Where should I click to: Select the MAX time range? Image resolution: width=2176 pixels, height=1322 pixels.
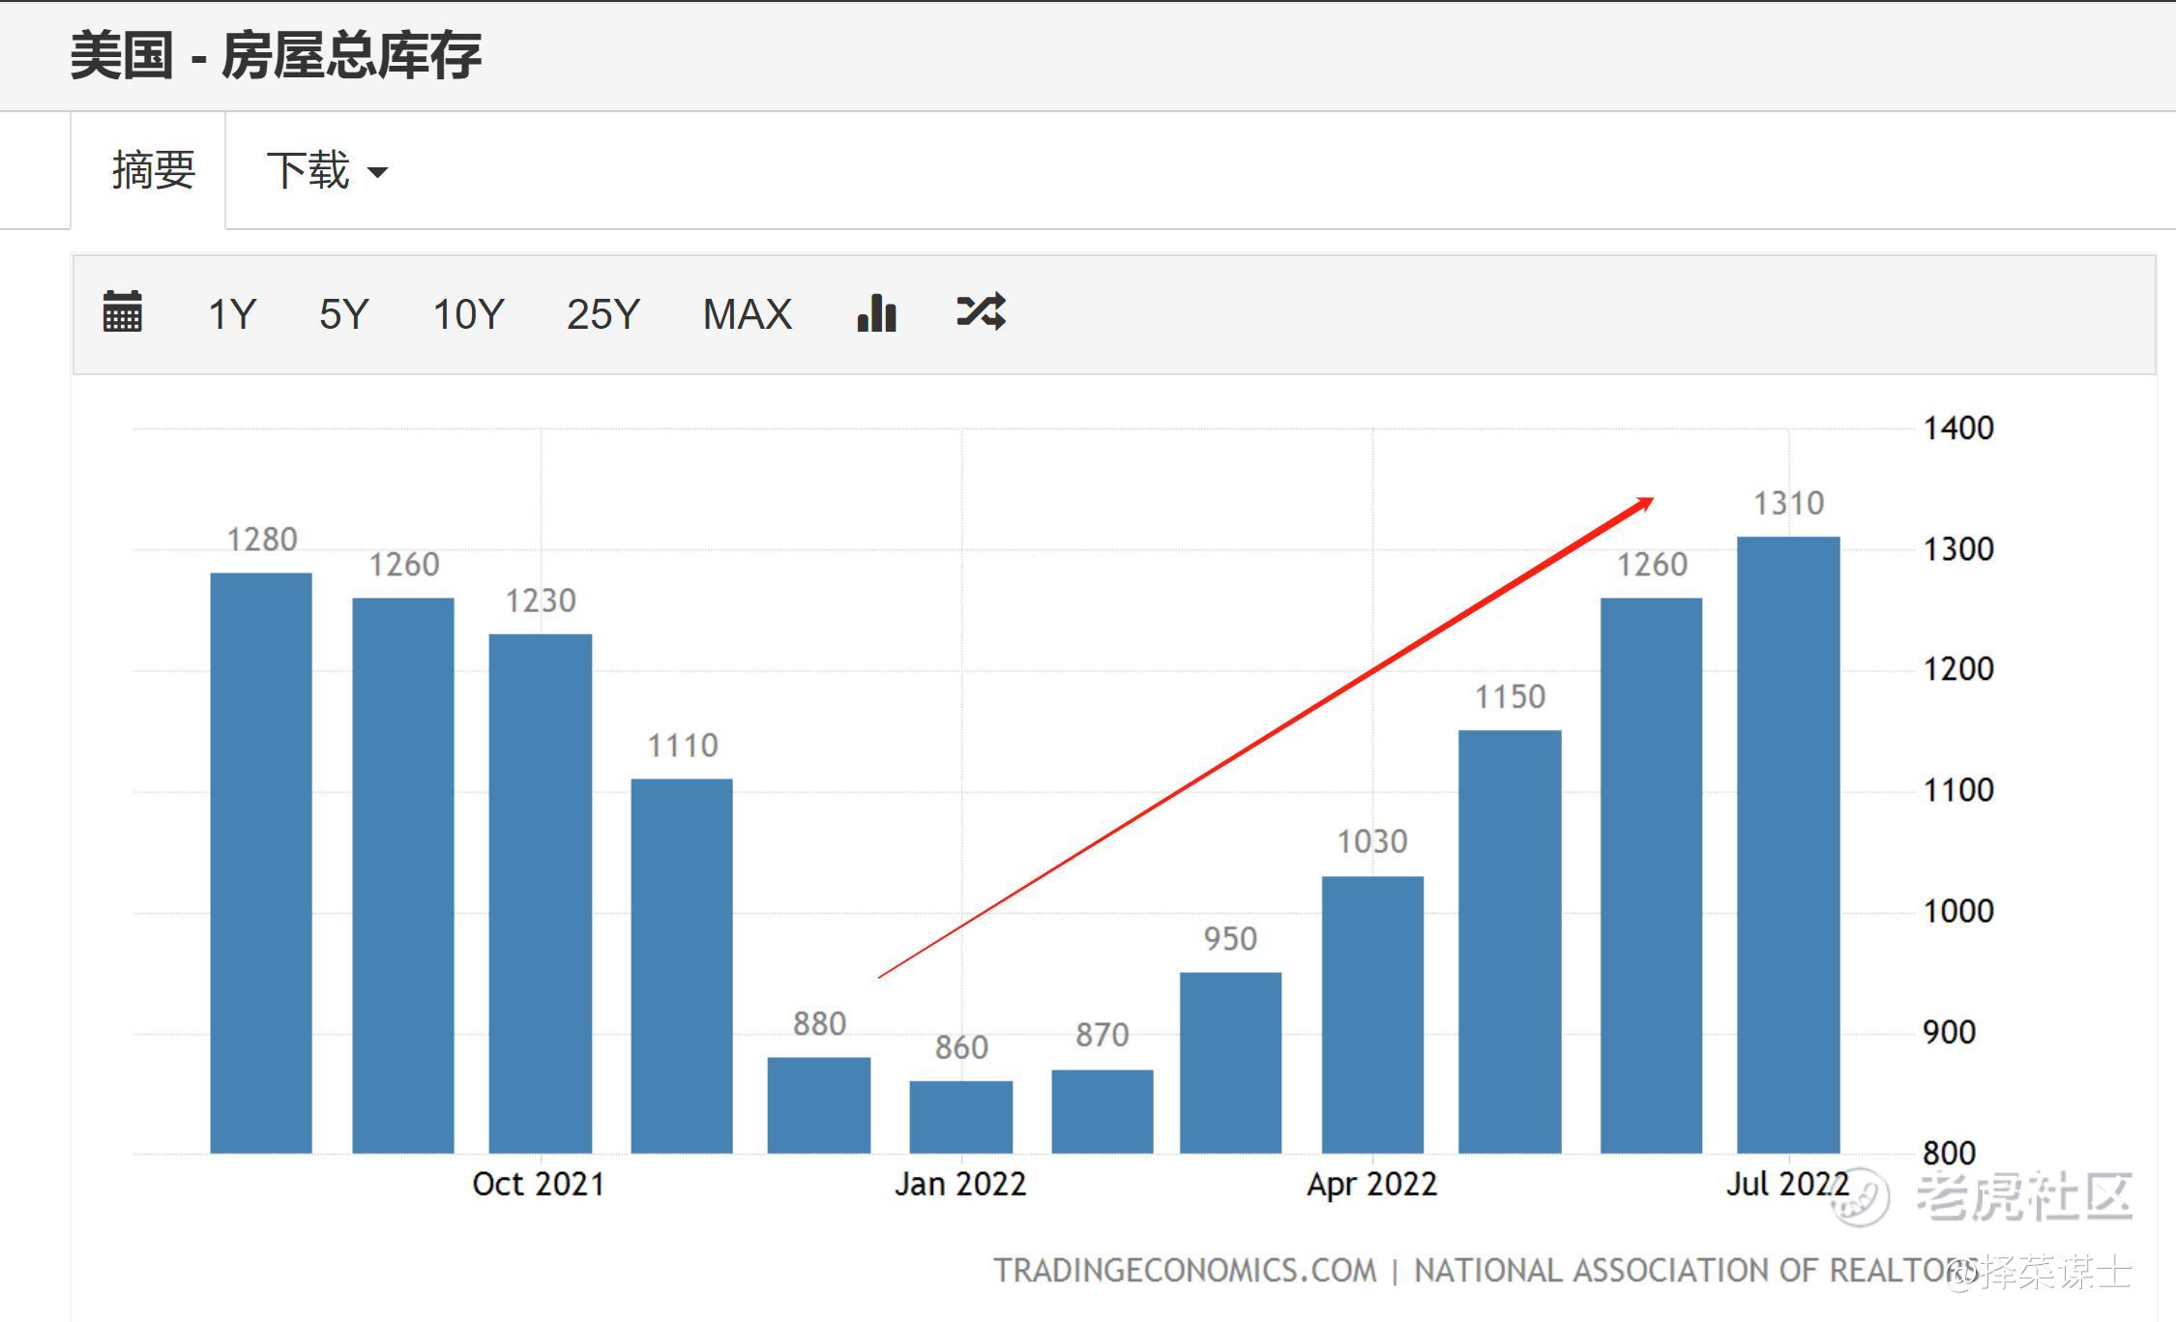tap(747, 314)
